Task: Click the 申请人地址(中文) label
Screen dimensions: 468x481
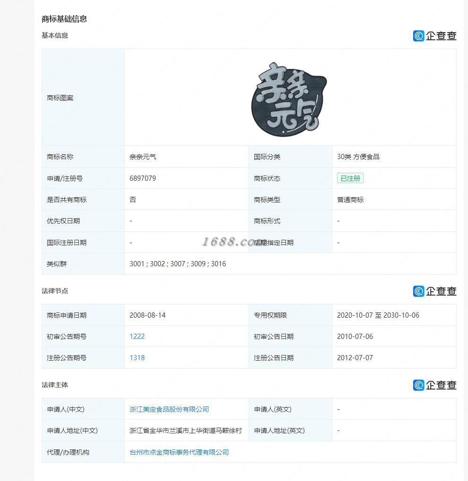Action: pyautogui.click(x=72, y=430)
